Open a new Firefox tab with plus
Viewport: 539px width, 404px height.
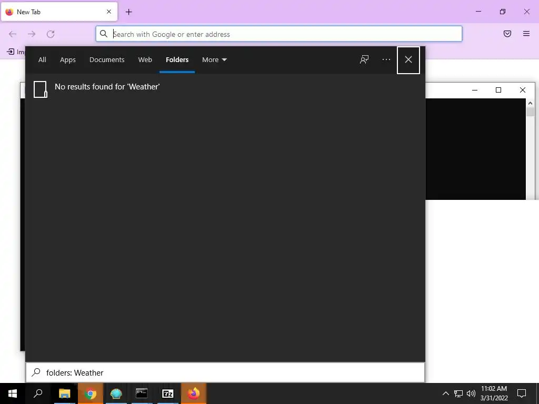[128, 12]
